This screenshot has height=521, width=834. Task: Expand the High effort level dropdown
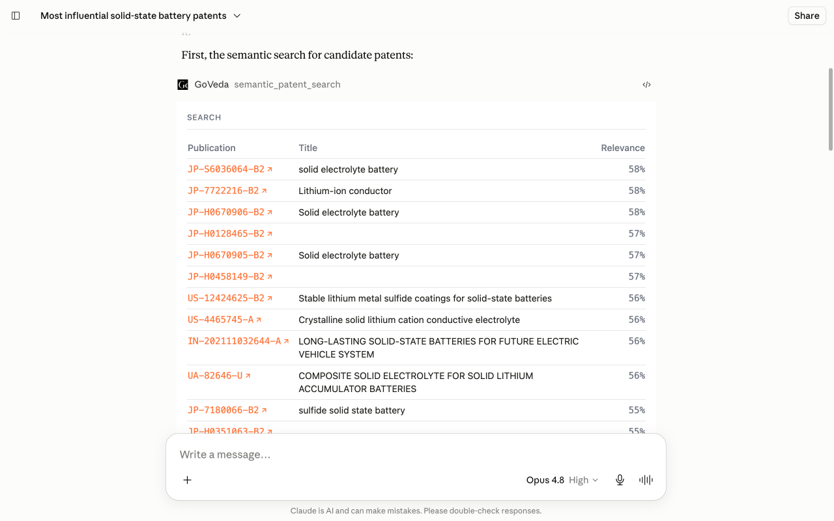tap(583, 480)
